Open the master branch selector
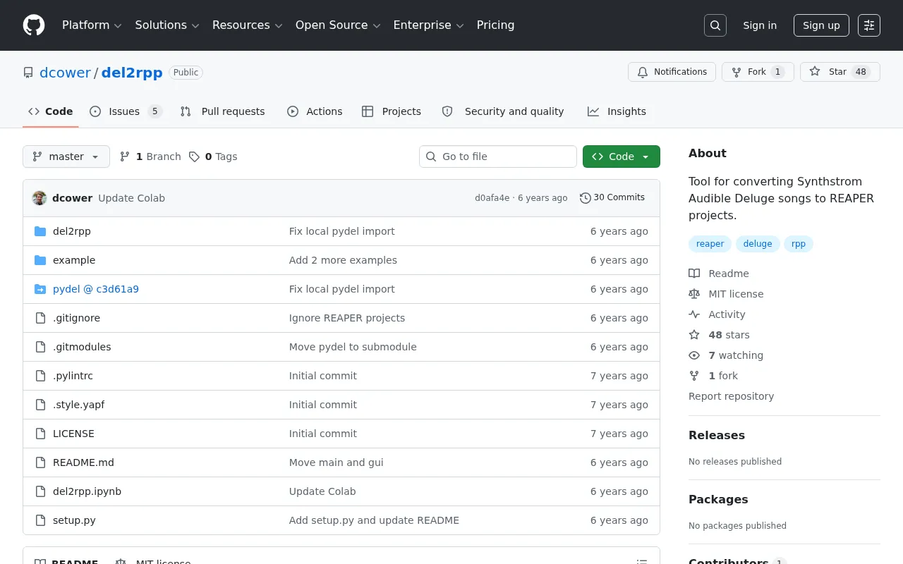 coord(66,157)
